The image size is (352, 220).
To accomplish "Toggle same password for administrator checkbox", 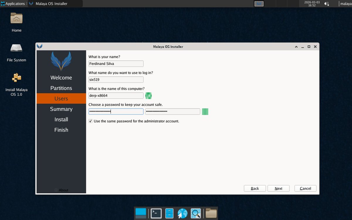I will tap(91, 121).
